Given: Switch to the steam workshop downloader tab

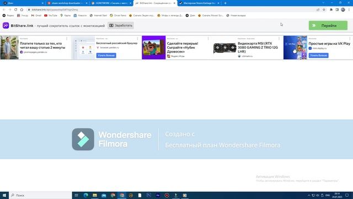Looking at the screenshot, I should tap(67, 3).
